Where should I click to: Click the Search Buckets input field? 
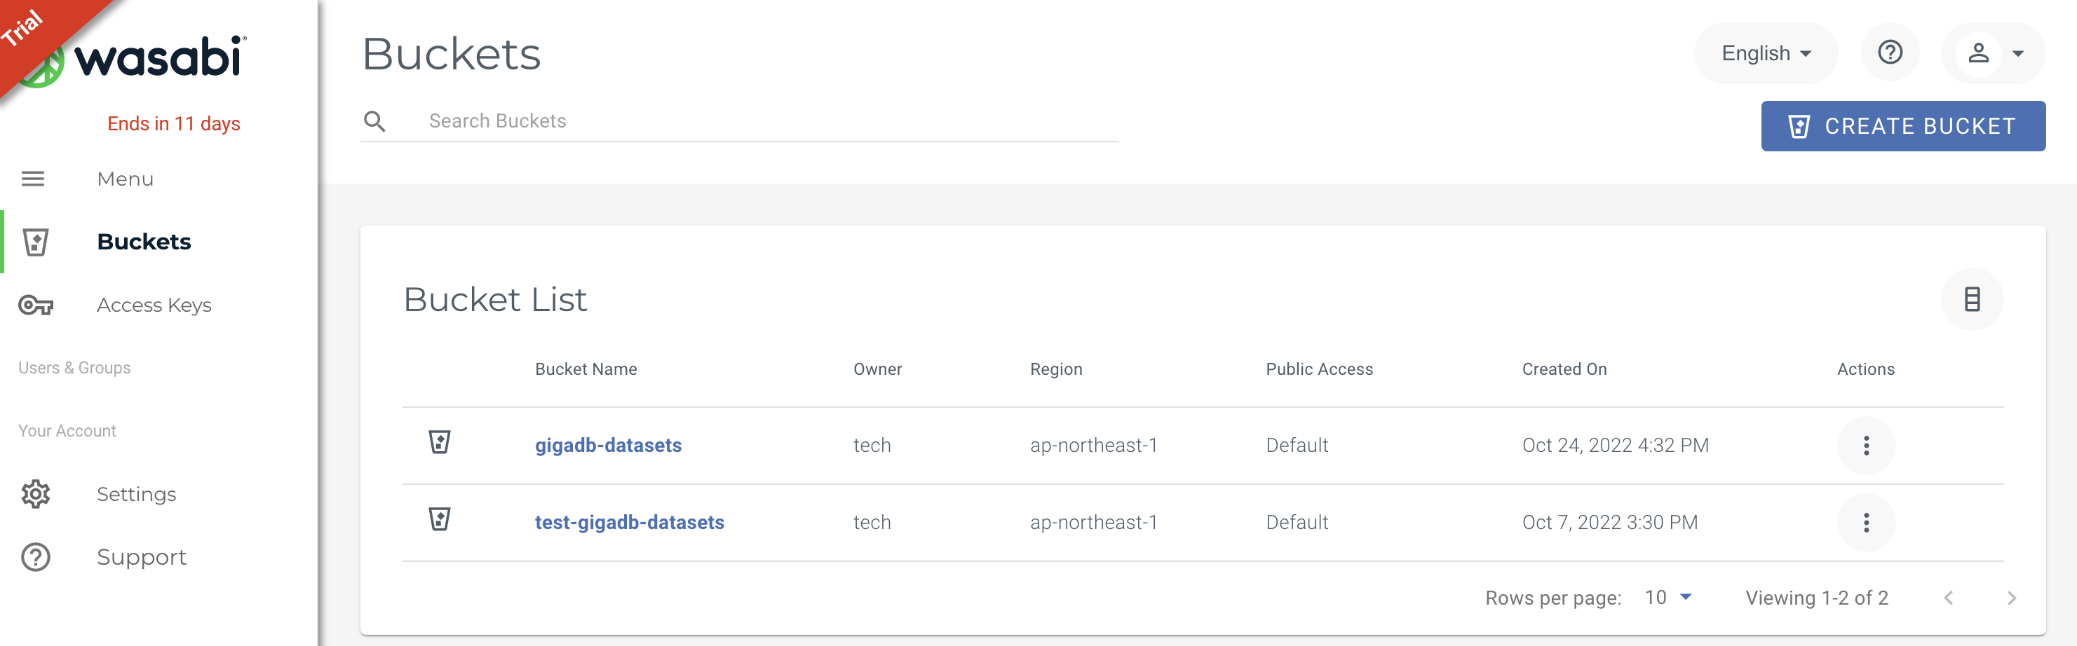(x=726, y=121)
